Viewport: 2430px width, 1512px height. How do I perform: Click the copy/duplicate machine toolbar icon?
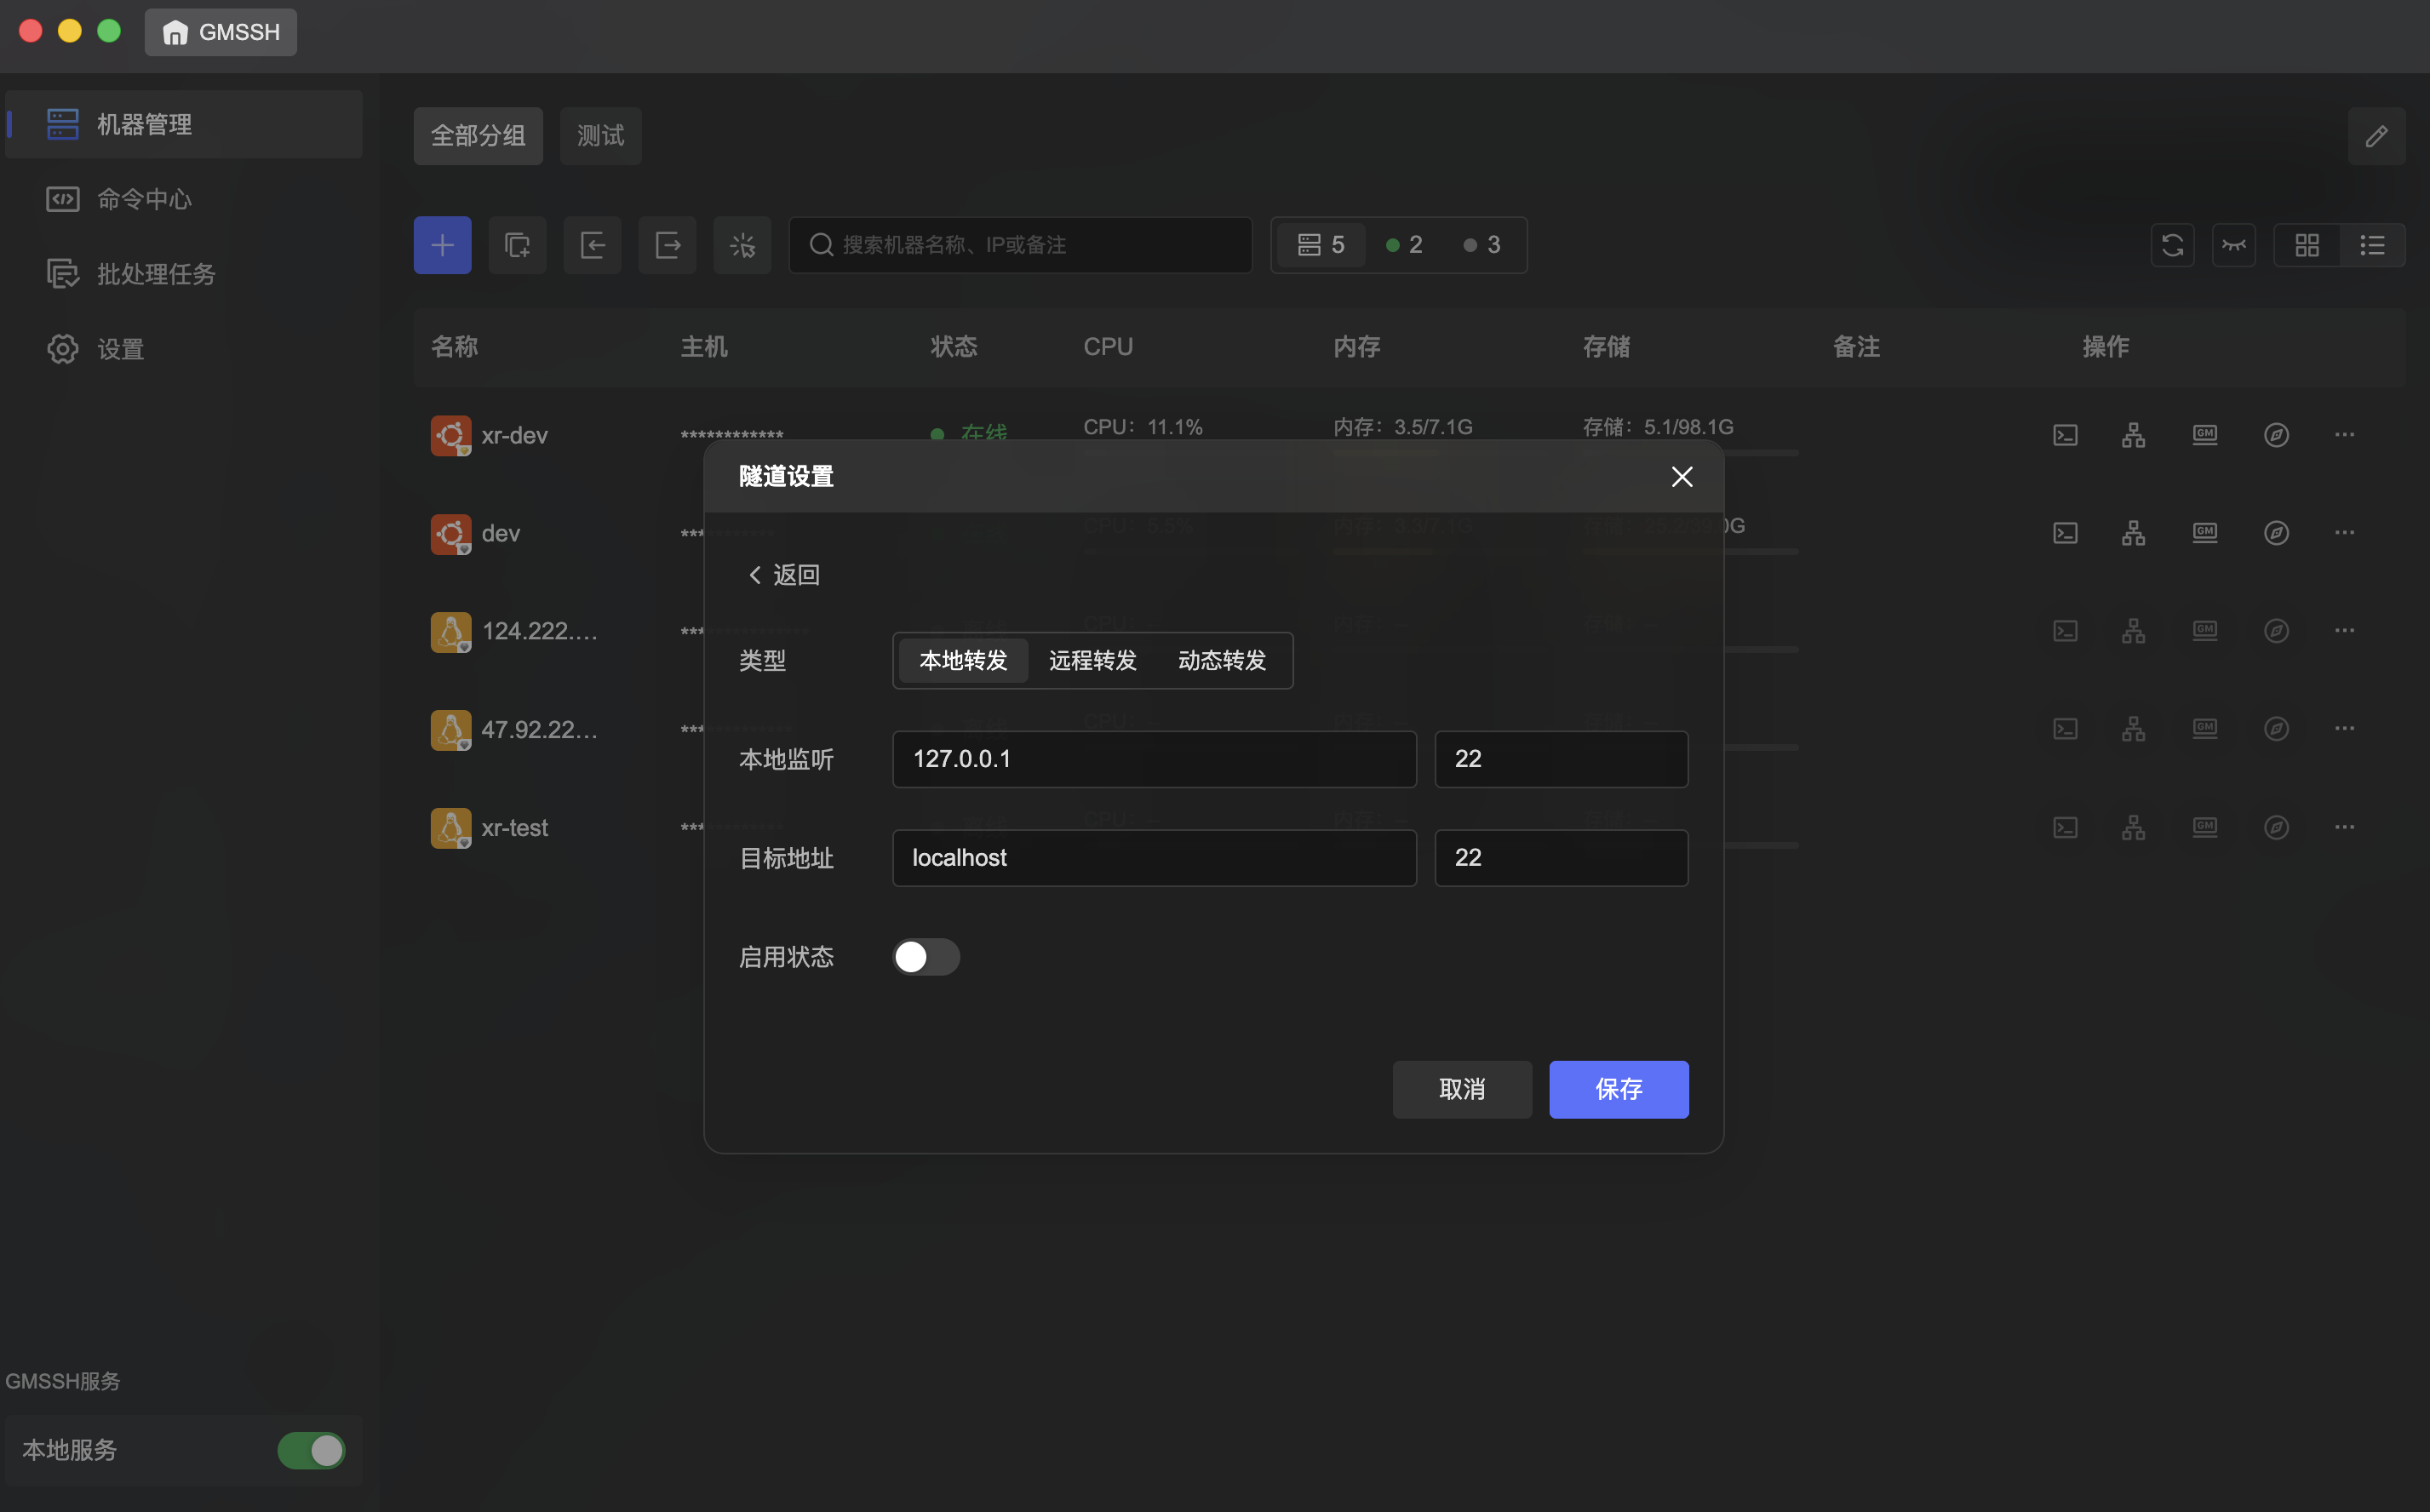tap(517, 245)
